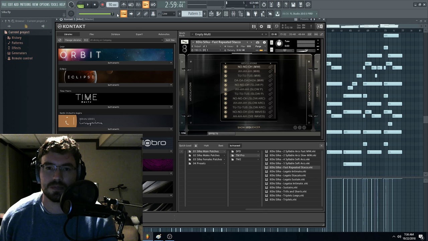Click the Kontakt wrench edit-instrument icon
The height and width of the screenshot is (241, 428).
tap(184, 42)
